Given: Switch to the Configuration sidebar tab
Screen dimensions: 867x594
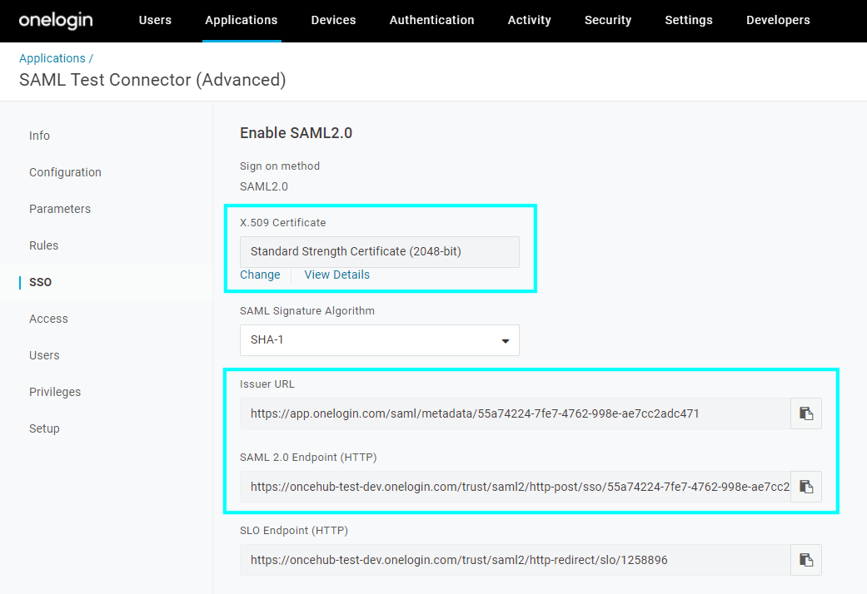Looking at the screenshot, I should coord(65,172).
